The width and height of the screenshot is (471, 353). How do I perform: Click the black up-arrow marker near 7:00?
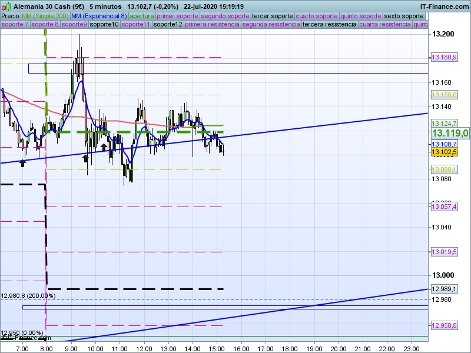coord(23,162)
